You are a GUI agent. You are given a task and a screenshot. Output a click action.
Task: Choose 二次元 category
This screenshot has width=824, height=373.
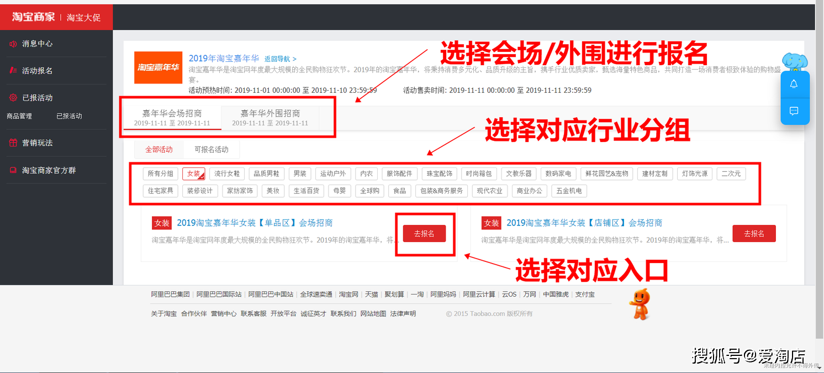click(731, 174)
